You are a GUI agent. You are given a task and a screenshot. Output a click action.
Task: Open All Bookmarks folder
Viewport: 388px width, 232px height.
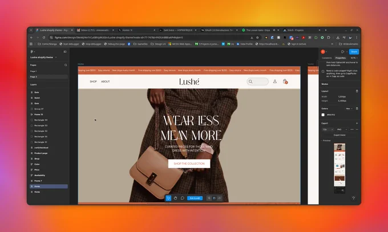coord(349,44)
